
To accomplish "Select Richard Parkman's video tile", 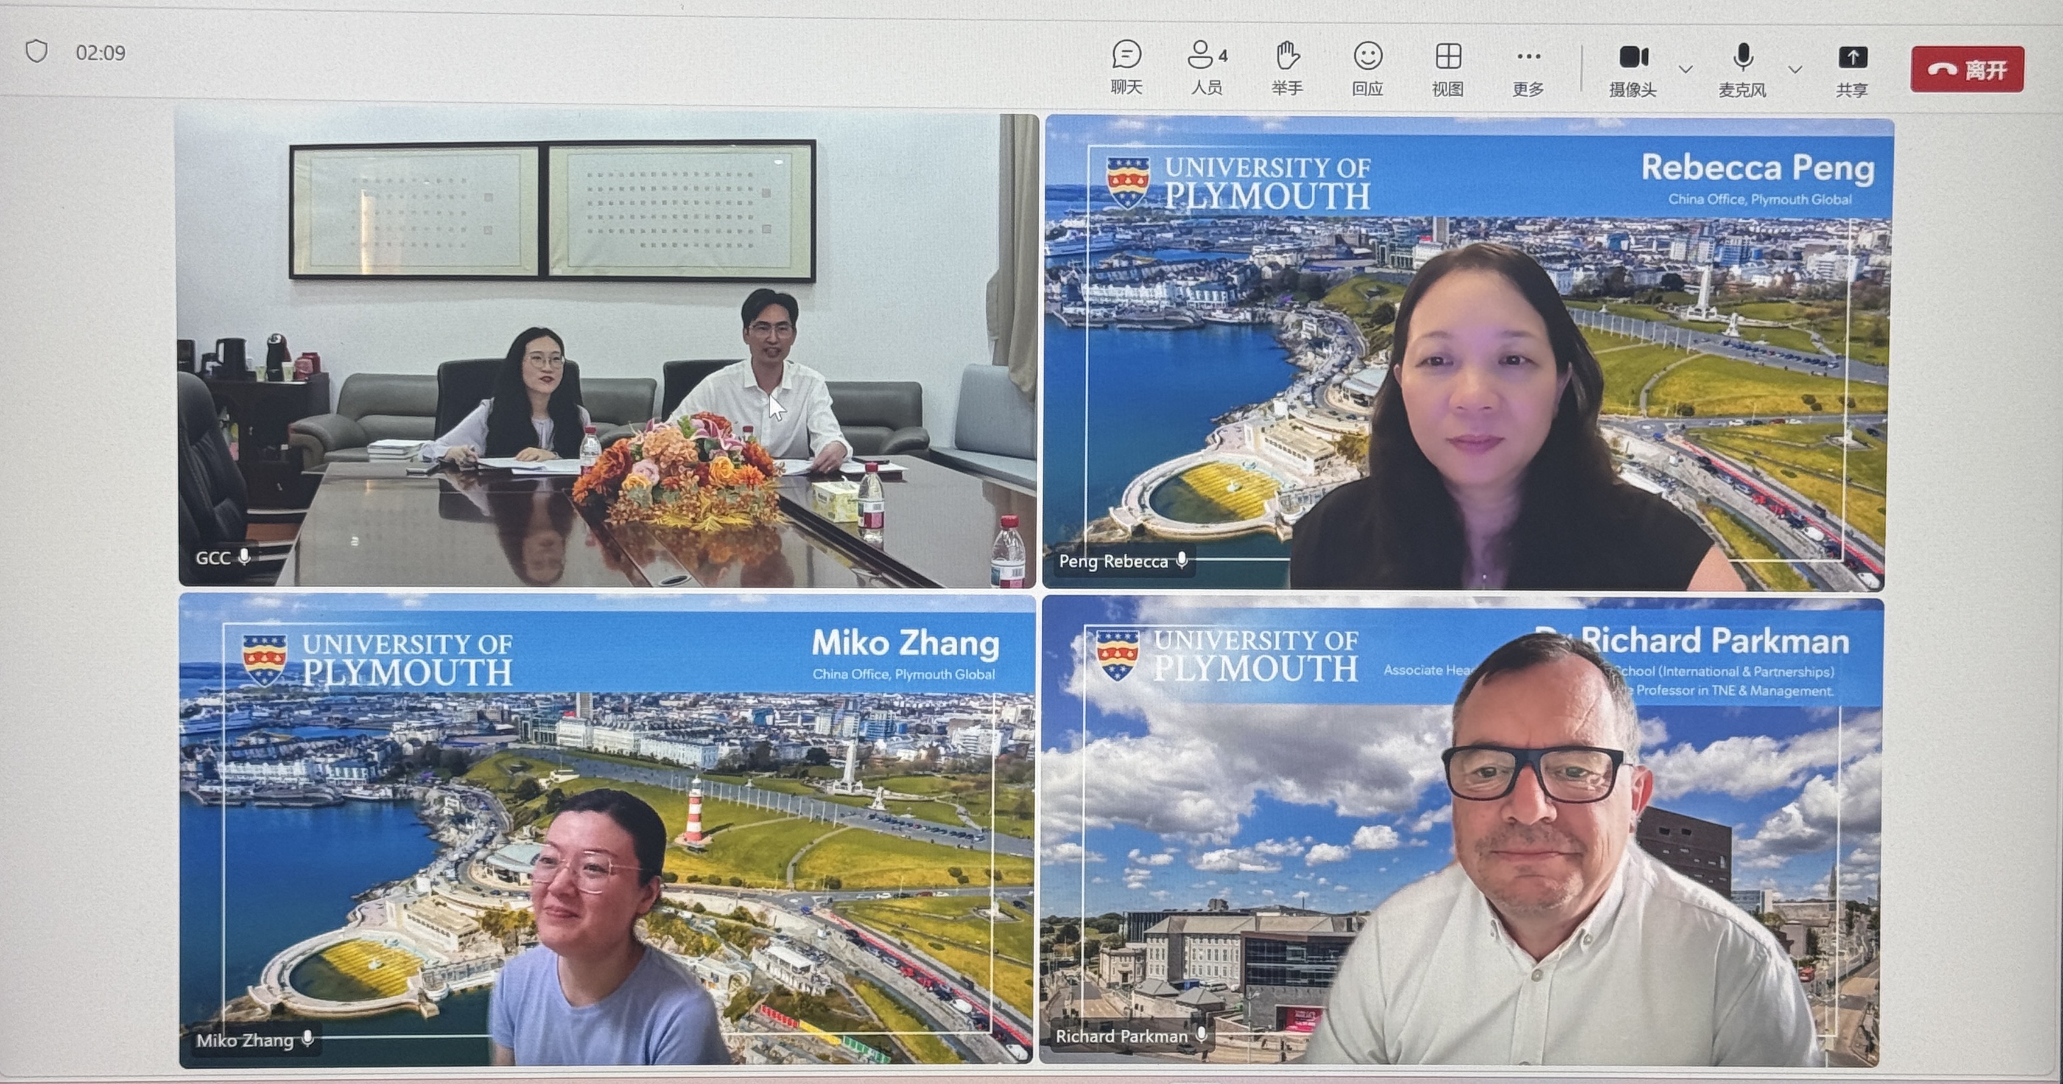I will [x=1461, y=831].
